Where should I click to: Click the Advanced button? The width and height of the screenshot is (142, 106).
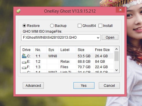tap(33, 85)
